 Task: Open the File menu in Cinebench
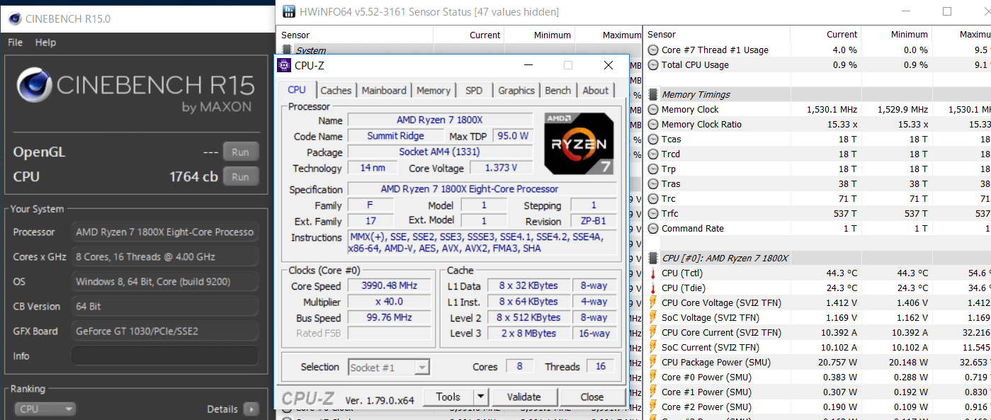(15, 42)
